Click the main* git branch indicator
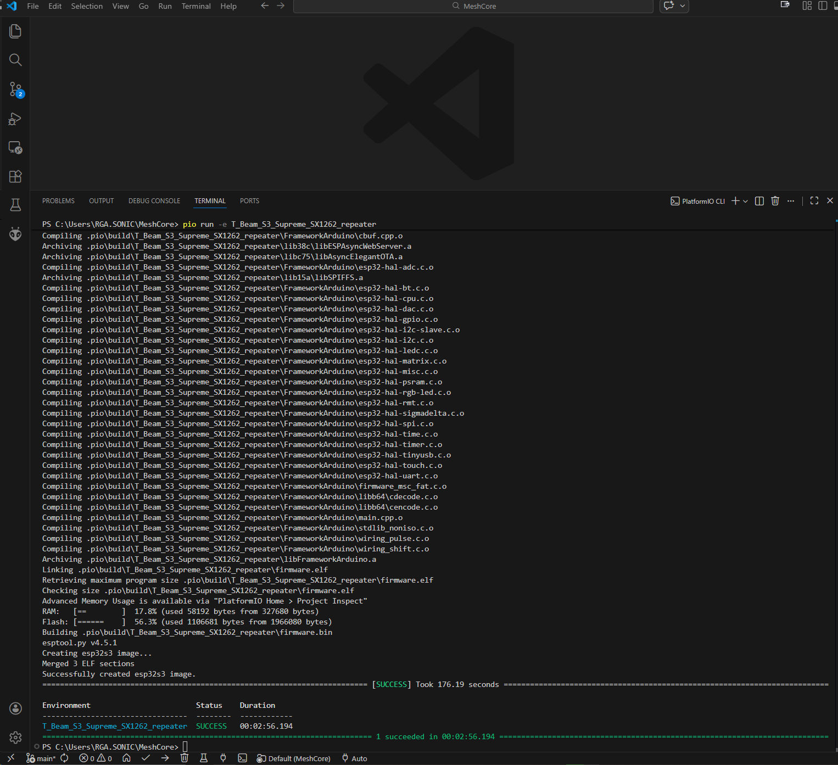This screenshot has width=838, height=765. (x=41, y=758)
